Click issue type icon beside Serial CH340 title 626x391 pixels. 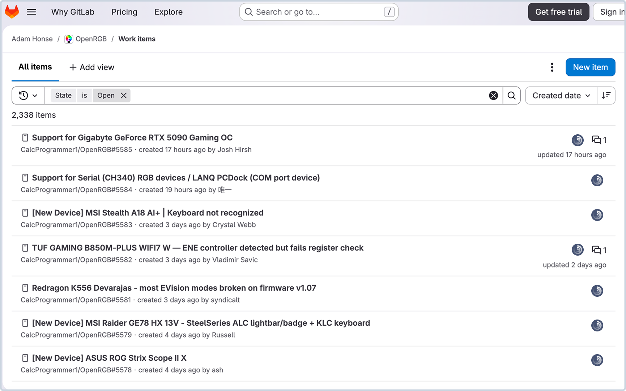pos(25,178)
